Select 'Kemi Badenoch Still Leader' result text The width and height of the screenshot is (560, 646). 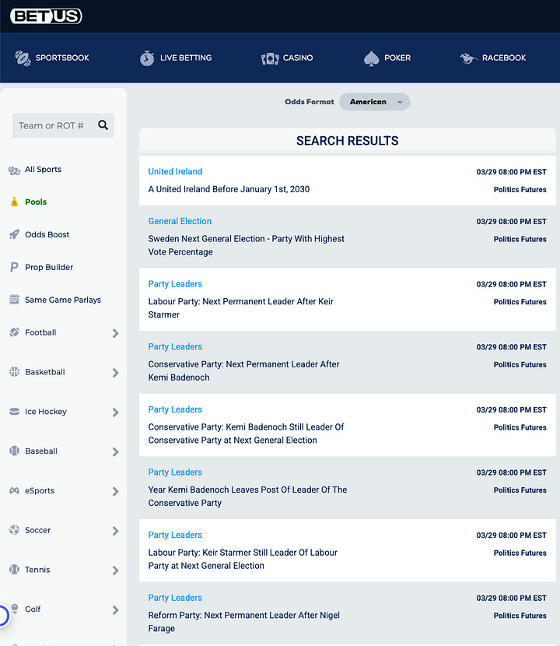tap(247, 434)
